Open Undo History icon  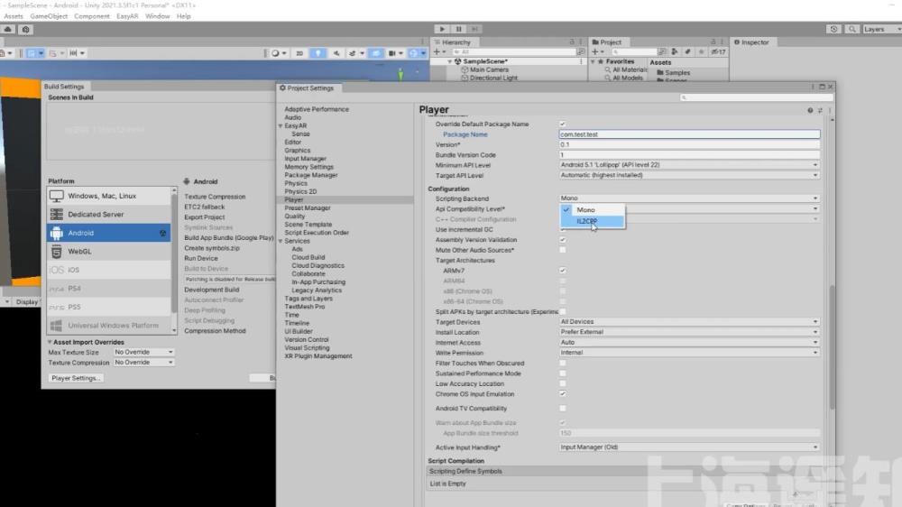click(833, 29)
